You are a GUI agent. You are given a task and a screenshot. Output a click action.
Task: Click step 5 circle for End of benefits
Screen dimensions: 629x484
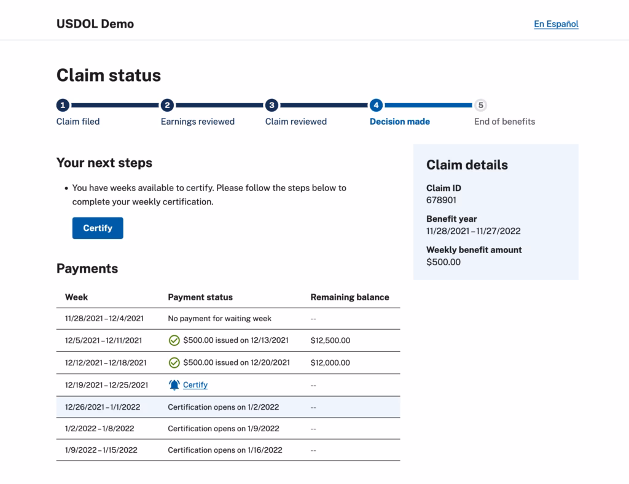click(480, 105)
